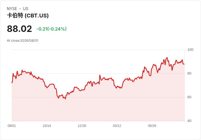The width and height of the screenshot is (201, 140).
Task: Click the 100 y-axis price label
Action: click(x=190, y=50)
